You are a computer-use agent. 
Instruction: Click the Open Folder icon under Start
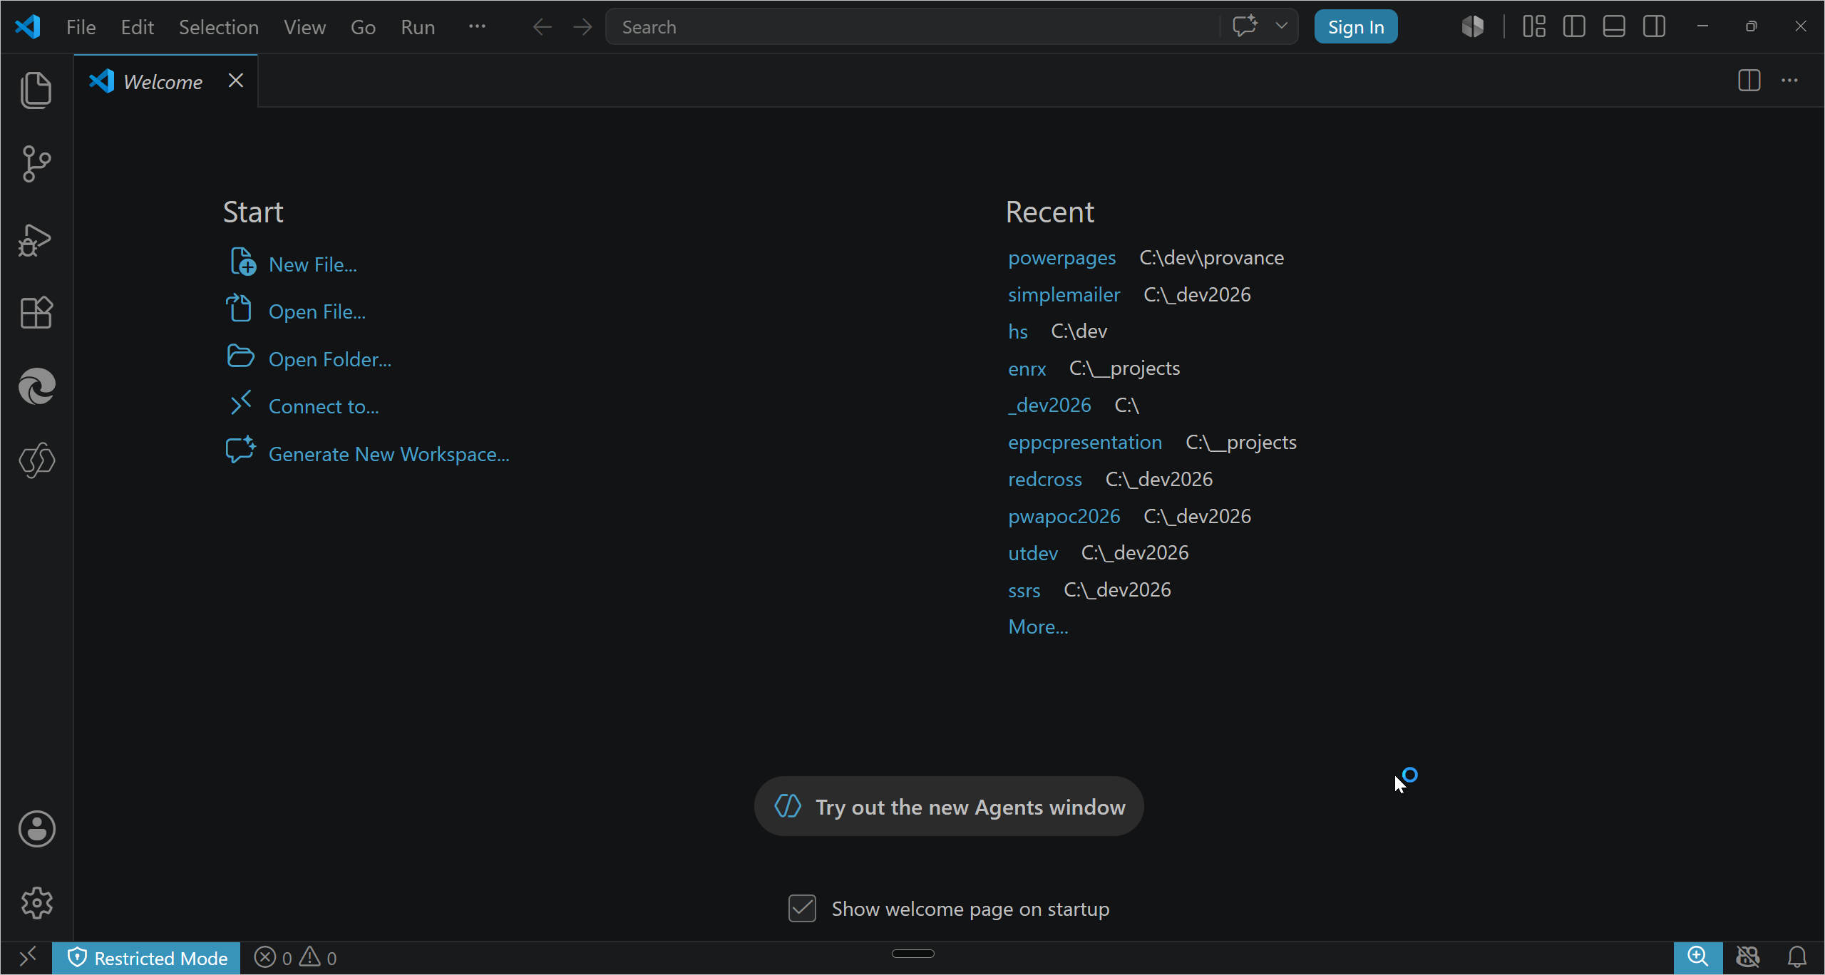point(241,356)
